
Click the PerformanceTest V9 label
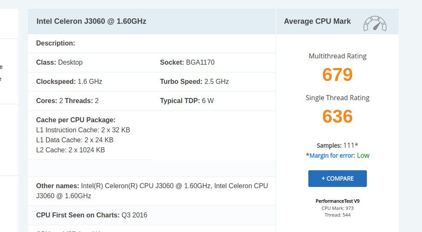coord(337,201)
